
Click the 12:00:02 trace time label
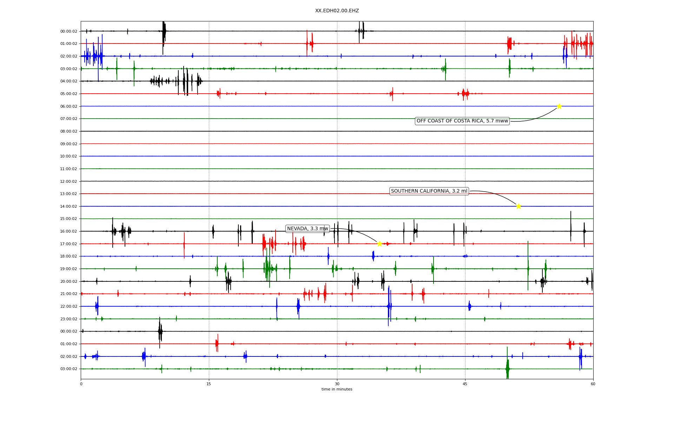tap(69, 181)
